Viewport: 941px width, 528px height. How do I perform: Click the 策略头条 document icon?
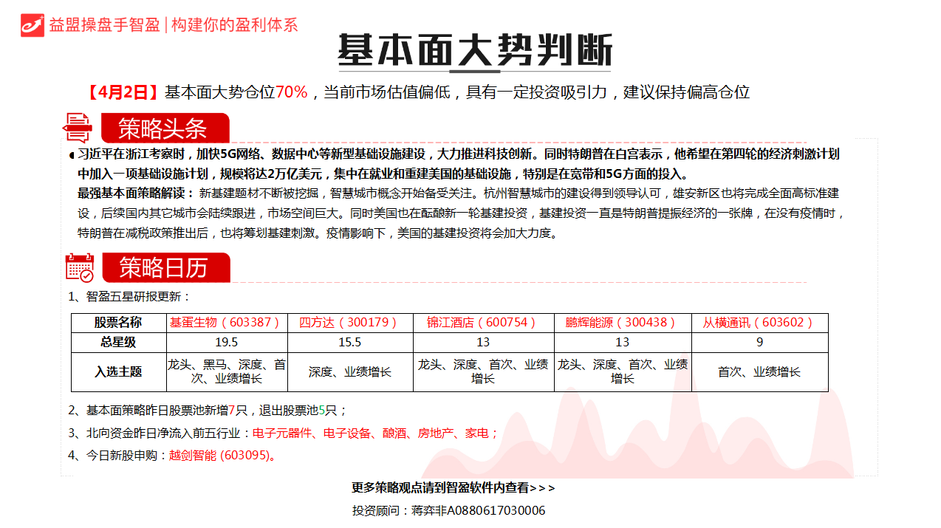tap(78, 127)
